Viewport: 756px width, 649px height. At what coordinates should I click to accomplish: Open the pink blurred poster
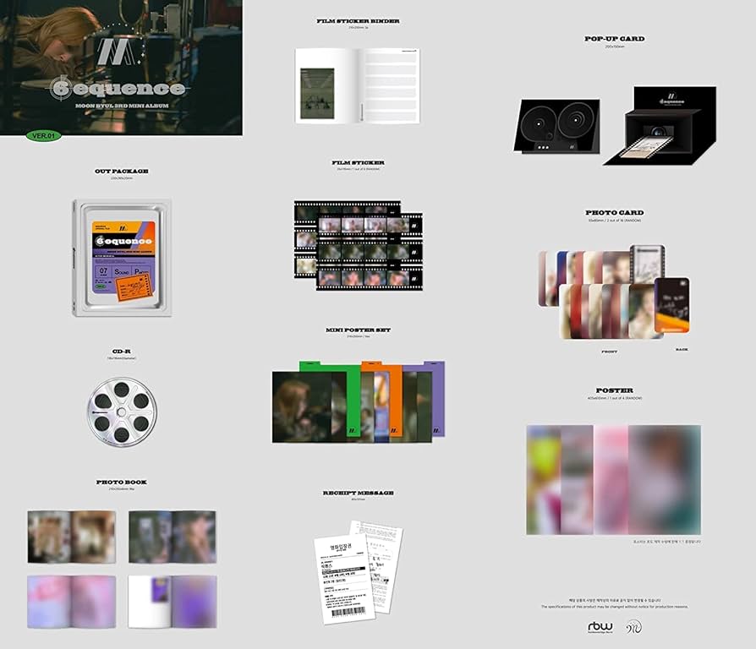point(611,479)
